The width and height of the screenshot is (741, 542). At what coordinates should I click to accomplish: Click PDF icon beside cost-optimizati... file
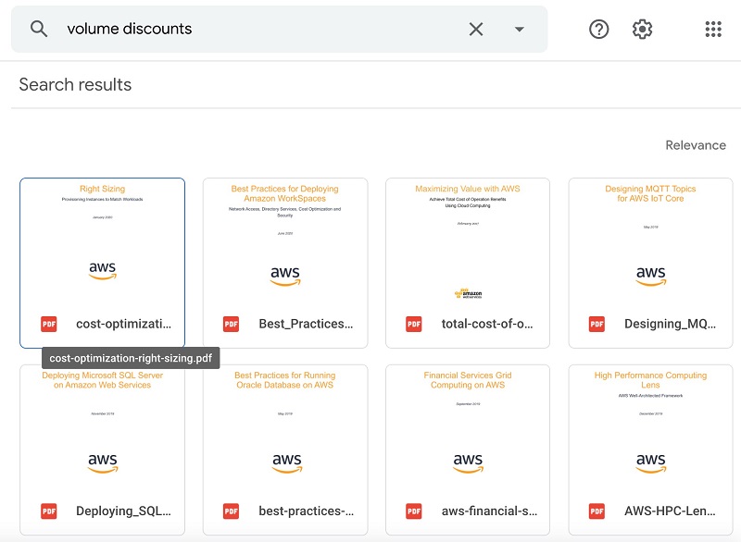click(x=49, y=324)
